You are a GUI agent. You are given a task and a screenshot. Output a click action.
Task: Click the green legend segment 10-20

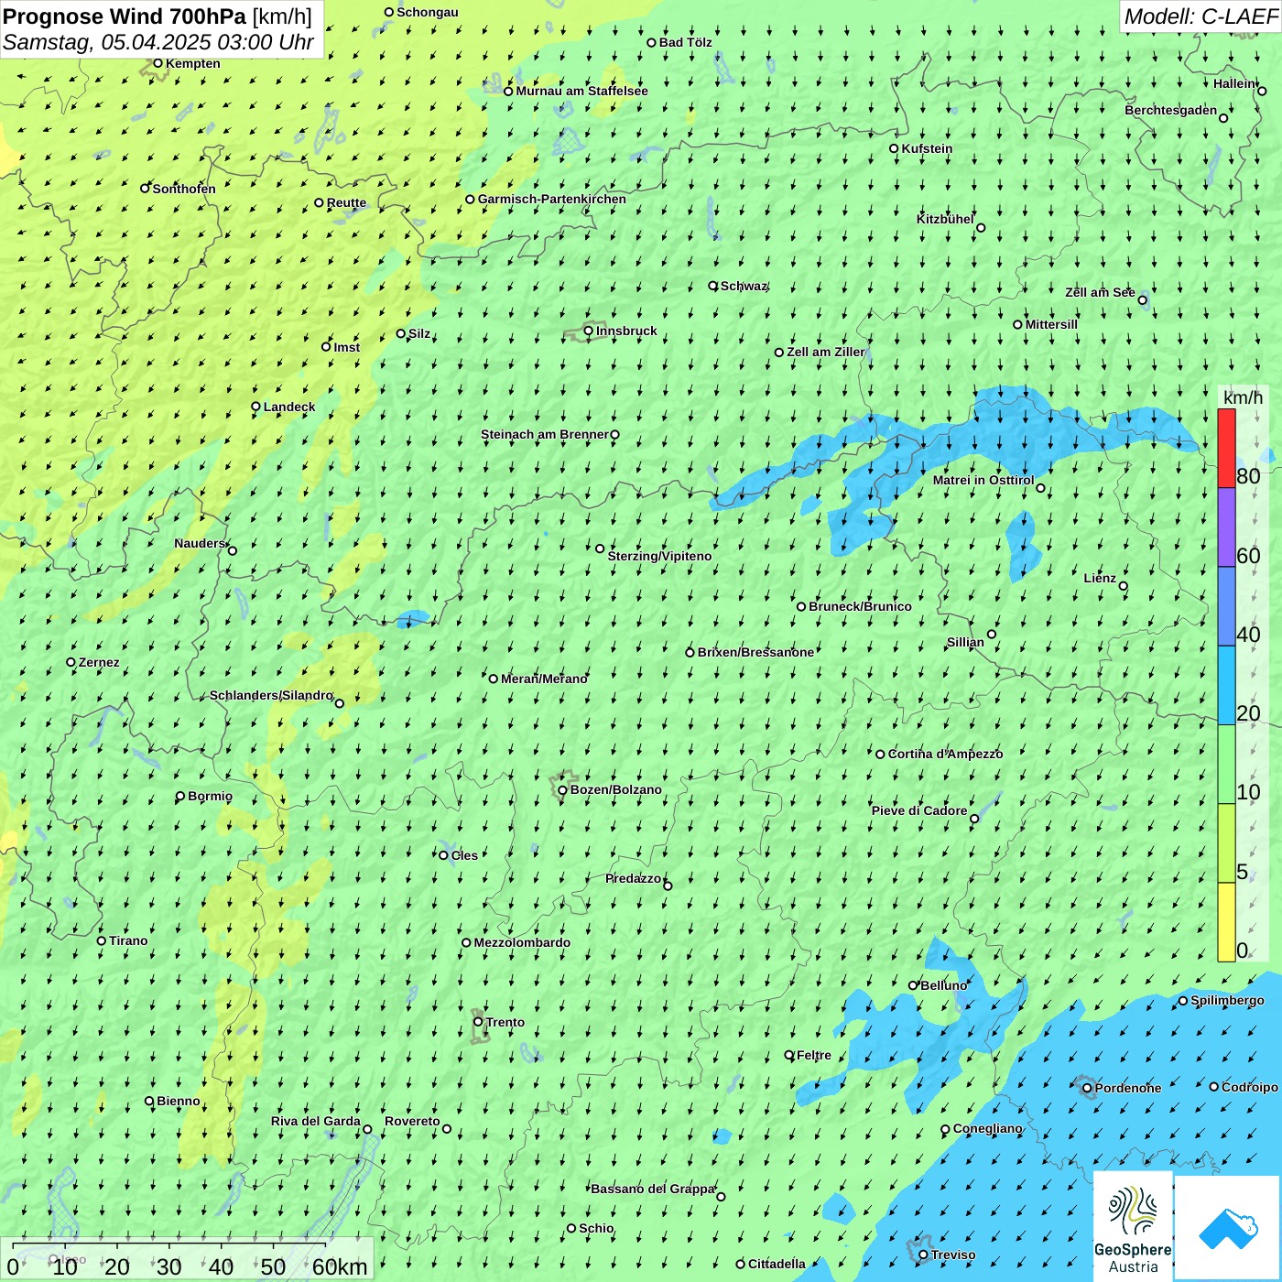point(1226,765)
